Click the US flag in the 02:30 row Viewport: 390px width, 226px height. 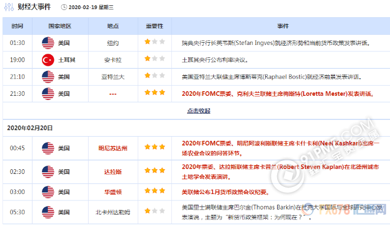click(x=48, y=172)
